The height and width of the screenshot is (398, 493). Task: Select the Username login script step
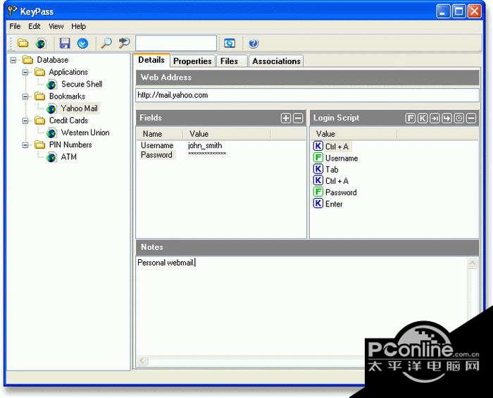(x=336, y=158)
